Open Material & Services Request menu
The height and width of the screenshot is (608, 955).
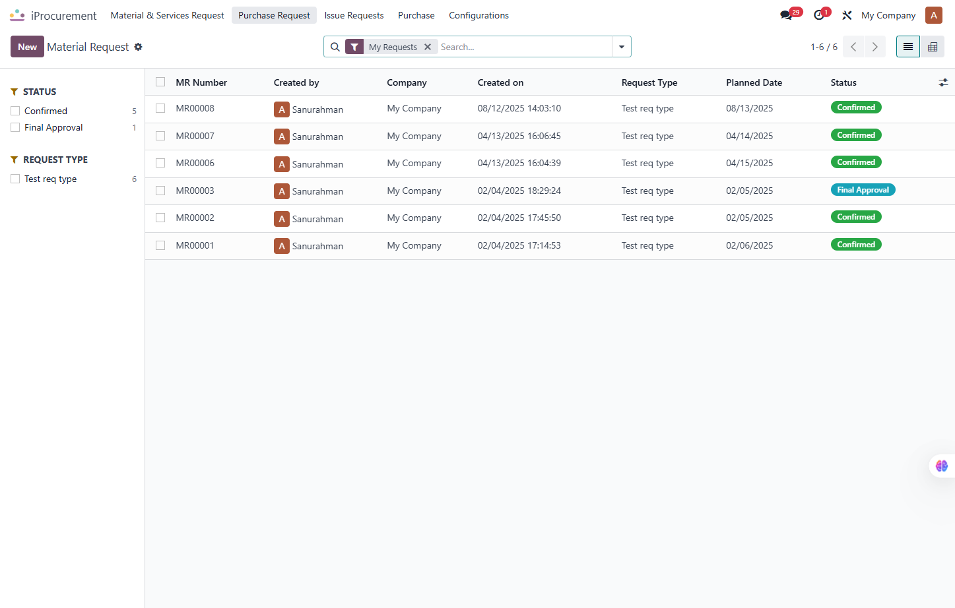click(167, 15)
